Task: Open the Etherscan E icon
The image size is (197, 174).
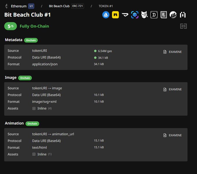Action: click(164, 15)
